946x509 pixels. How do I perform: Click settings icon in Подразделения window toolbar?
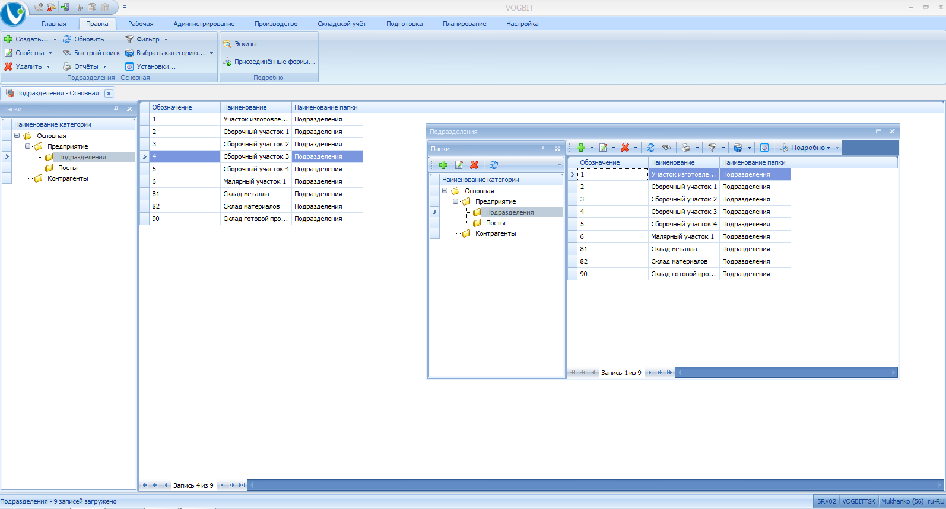[x=764, y=148]
